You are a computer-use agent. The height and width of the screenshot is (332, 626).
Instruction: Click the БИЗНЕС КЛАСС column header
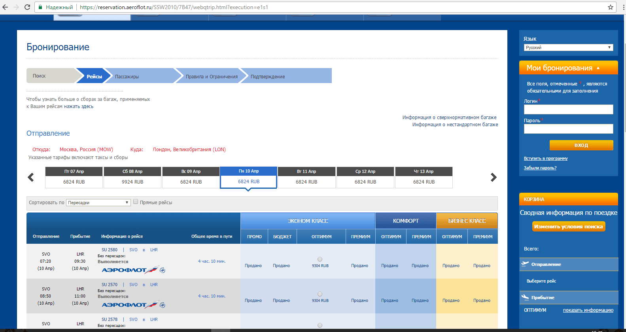click(x=467, y=221)
